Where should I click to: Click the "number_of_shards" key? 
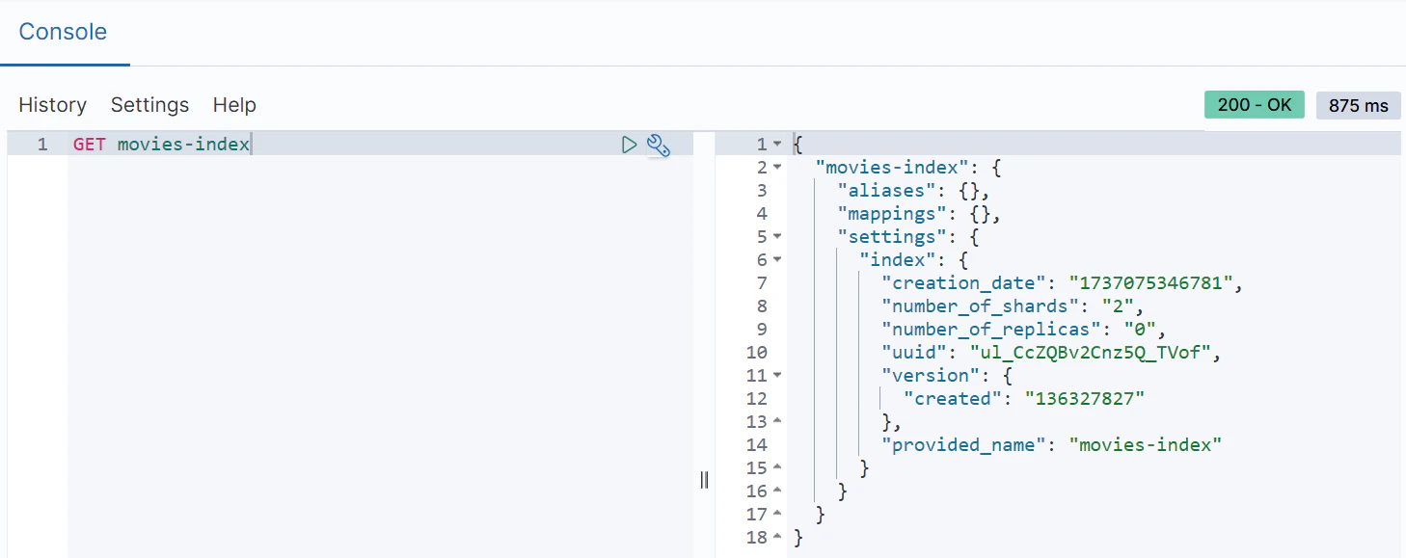[x=981, y=306]
